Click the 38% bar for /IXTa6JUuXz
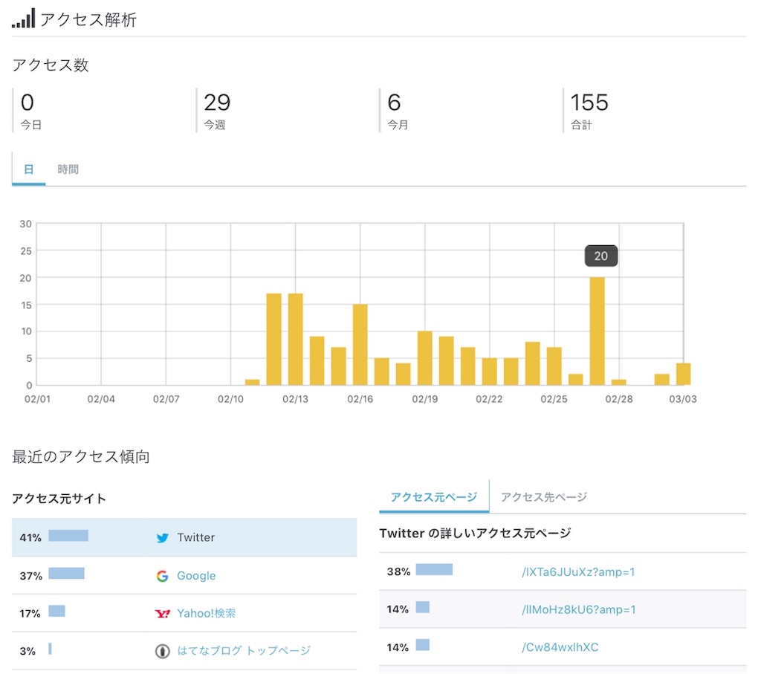Screen dimensions: 761x674 tap(434, 570)
